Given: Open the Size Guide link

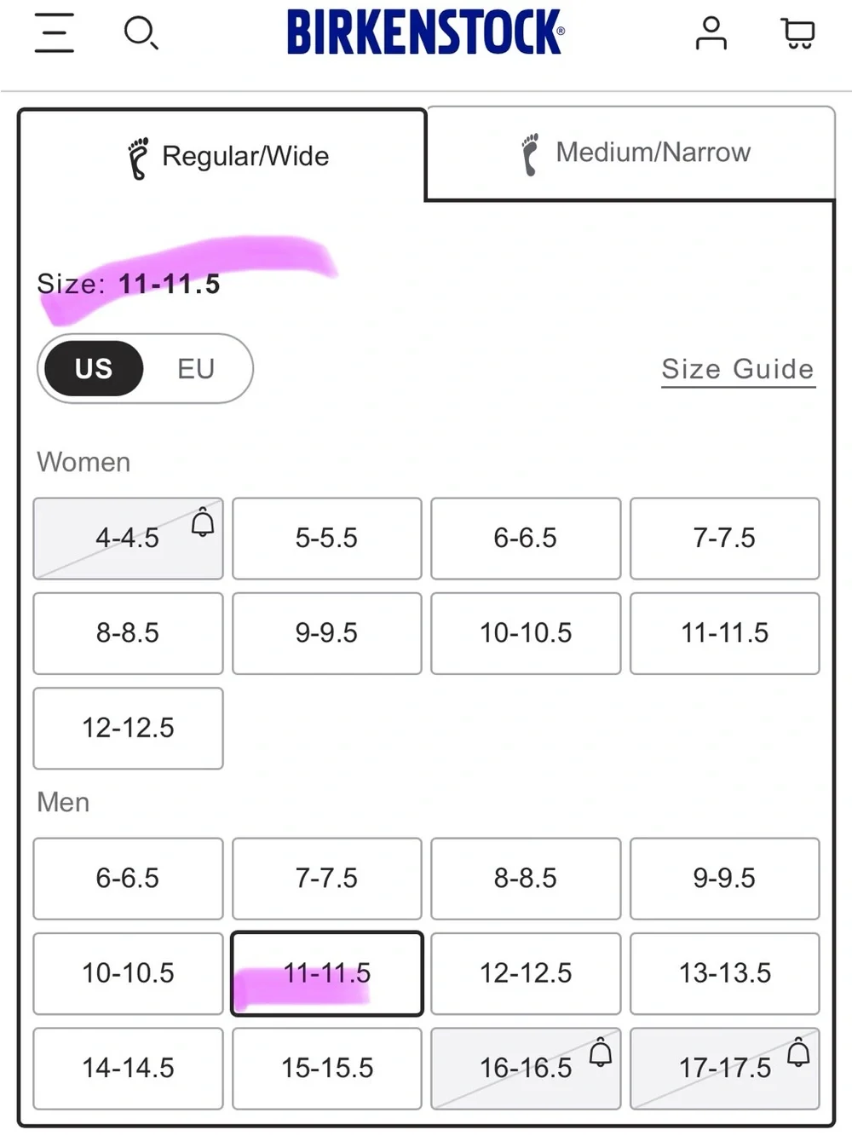Looking at the screenshot, I should (x=738, y=369).
